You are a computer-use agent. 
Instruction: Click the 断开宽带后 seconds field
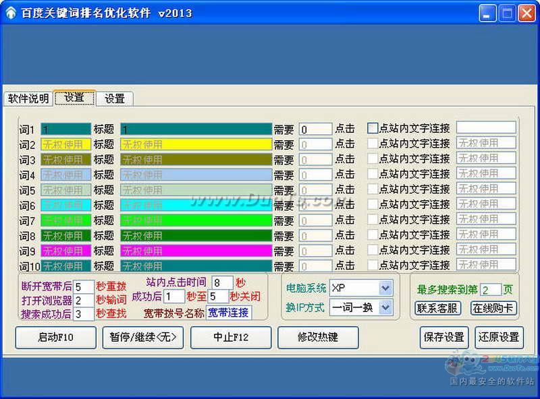84,286
